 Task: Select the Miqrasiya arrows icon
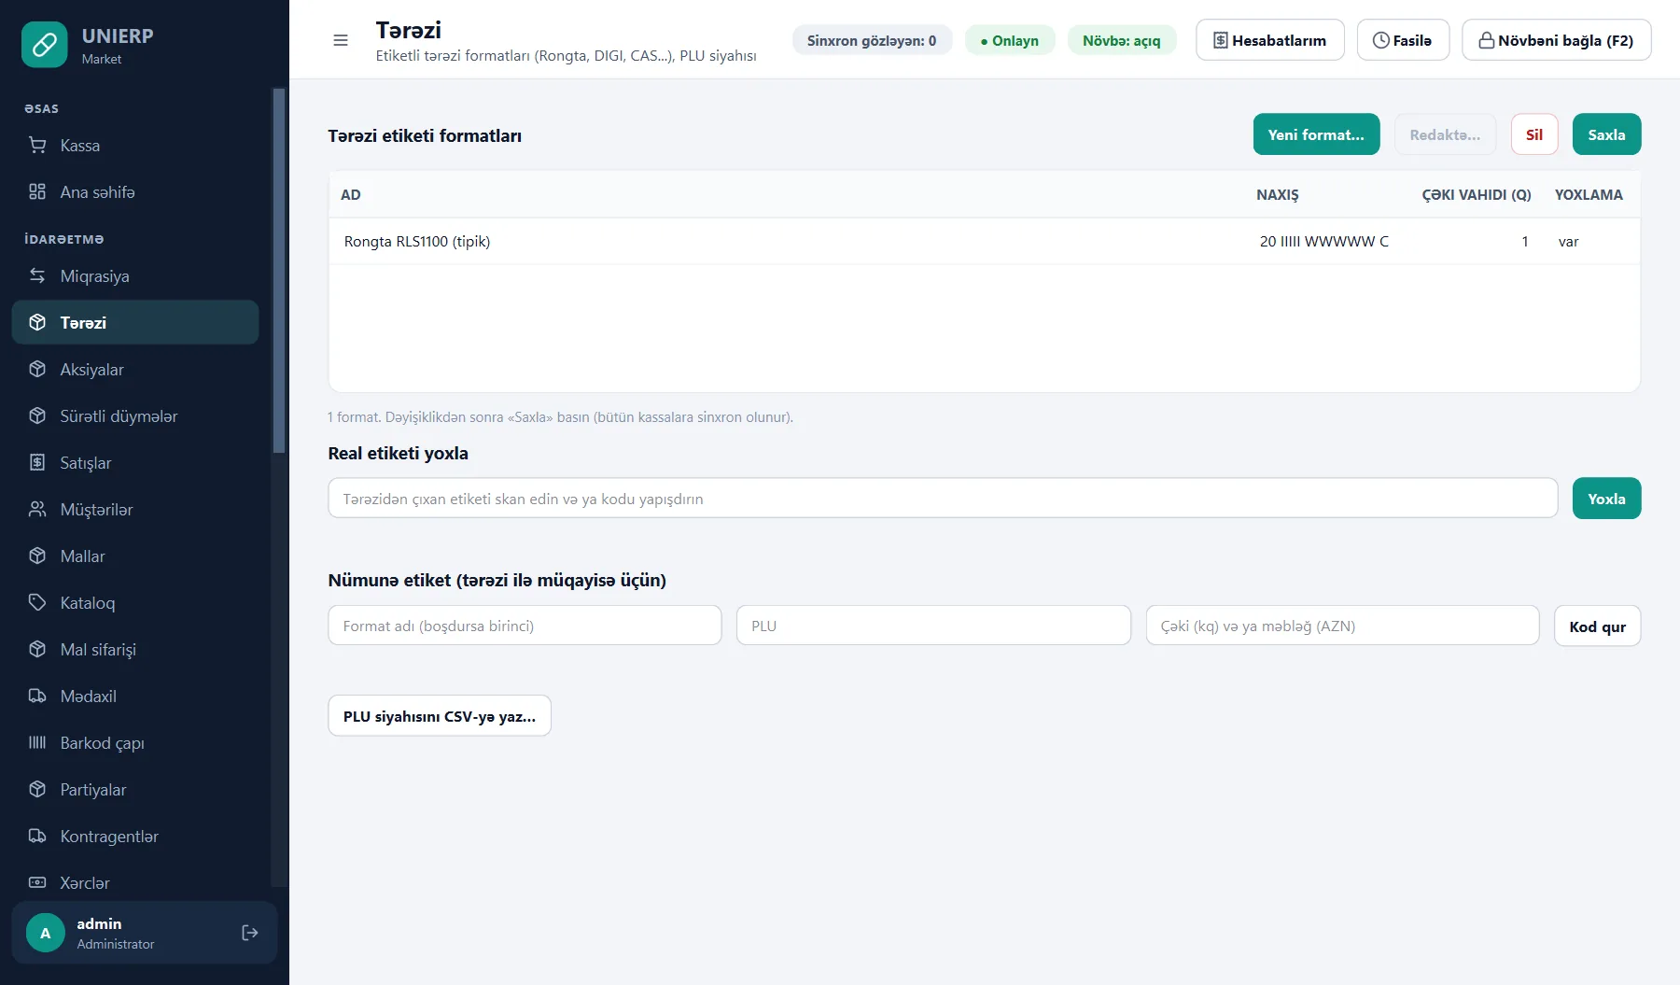37,276
